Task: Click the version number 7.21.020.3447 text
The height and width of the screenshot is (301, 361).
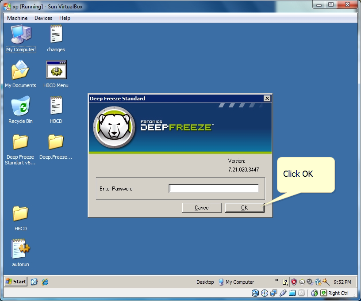Action: point(244,169)
